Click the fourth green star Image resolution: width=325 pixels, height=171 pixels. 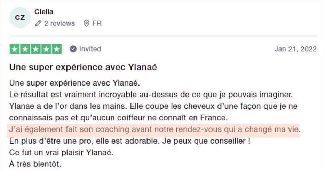46,49
